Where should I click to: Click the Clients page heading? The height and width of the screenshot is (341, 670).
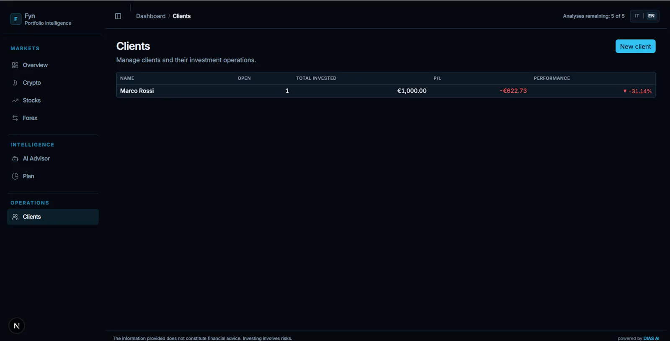pyautogui.click(x=133, y=46)
